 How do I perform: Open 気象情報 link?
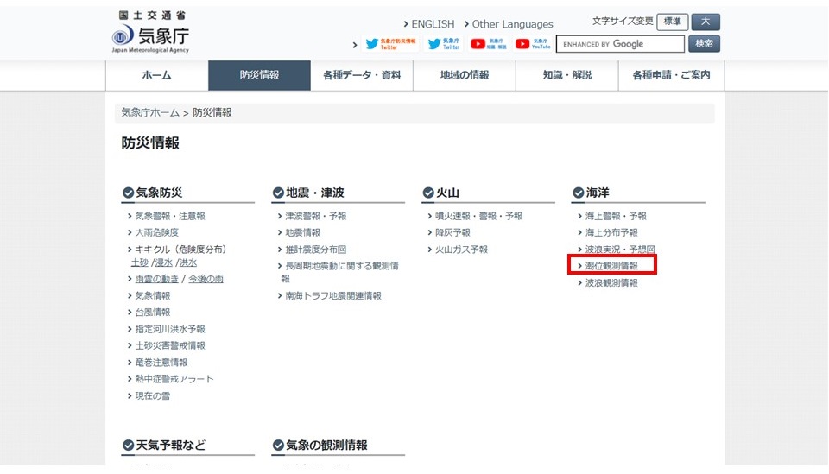tap(152, 296)
